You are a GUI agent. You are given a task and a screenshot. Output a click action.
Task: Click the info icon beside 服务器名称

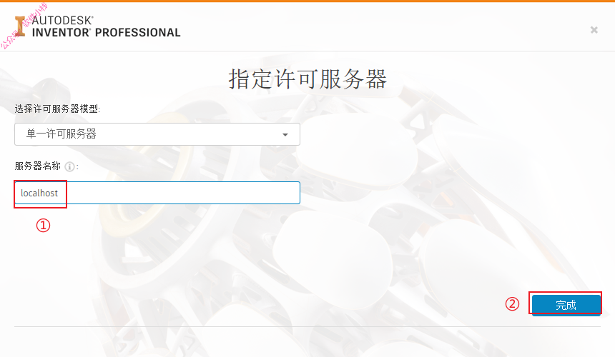tap(69, 167)
